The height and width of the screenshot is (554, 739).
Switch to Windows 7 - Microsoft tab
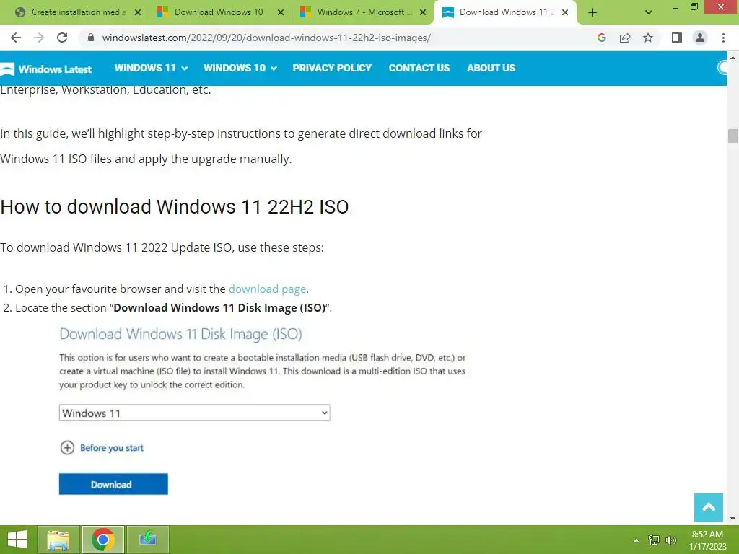363,12
